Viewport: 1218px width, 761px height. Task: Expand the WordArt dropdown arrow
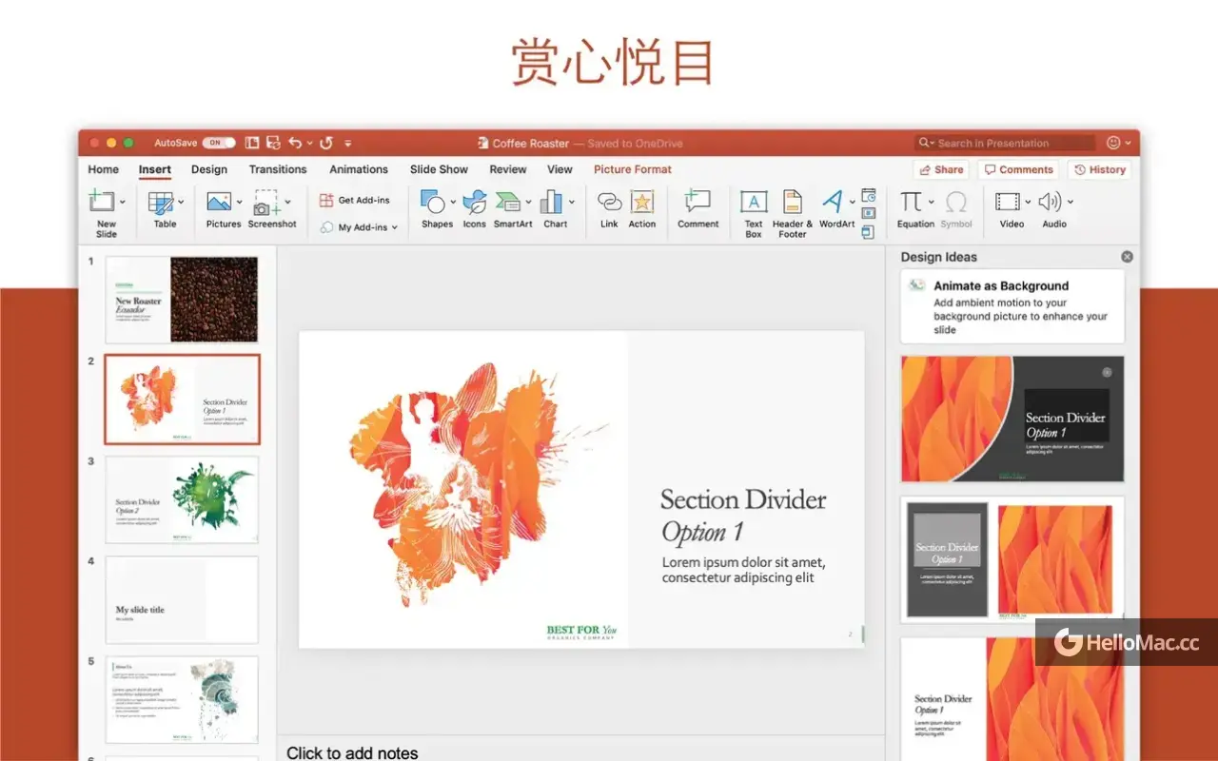tap(852, 202)
